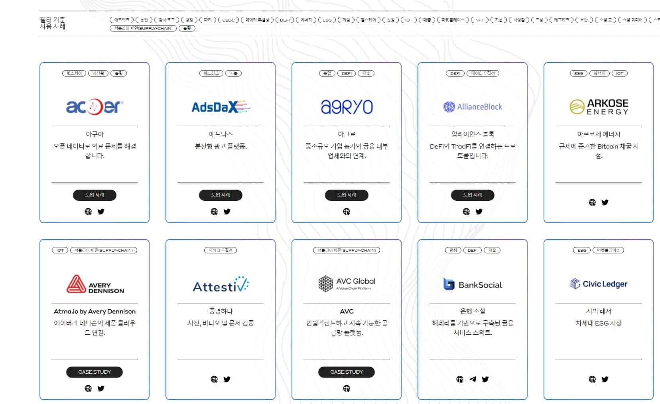The image size is (660, 404).
Task: Toggle the IOT filter in the top filter bar
Action: pos(409,20)
